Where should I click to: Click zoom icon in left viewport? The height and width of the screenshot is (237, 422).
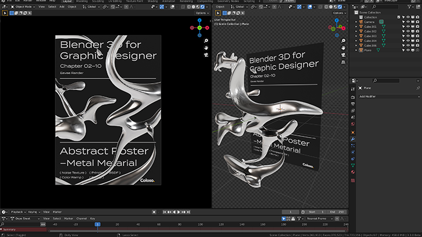point(206,40)
